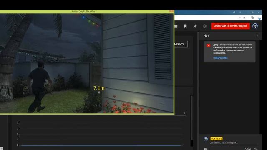Click the send message arrow icon

click(256, 149)
